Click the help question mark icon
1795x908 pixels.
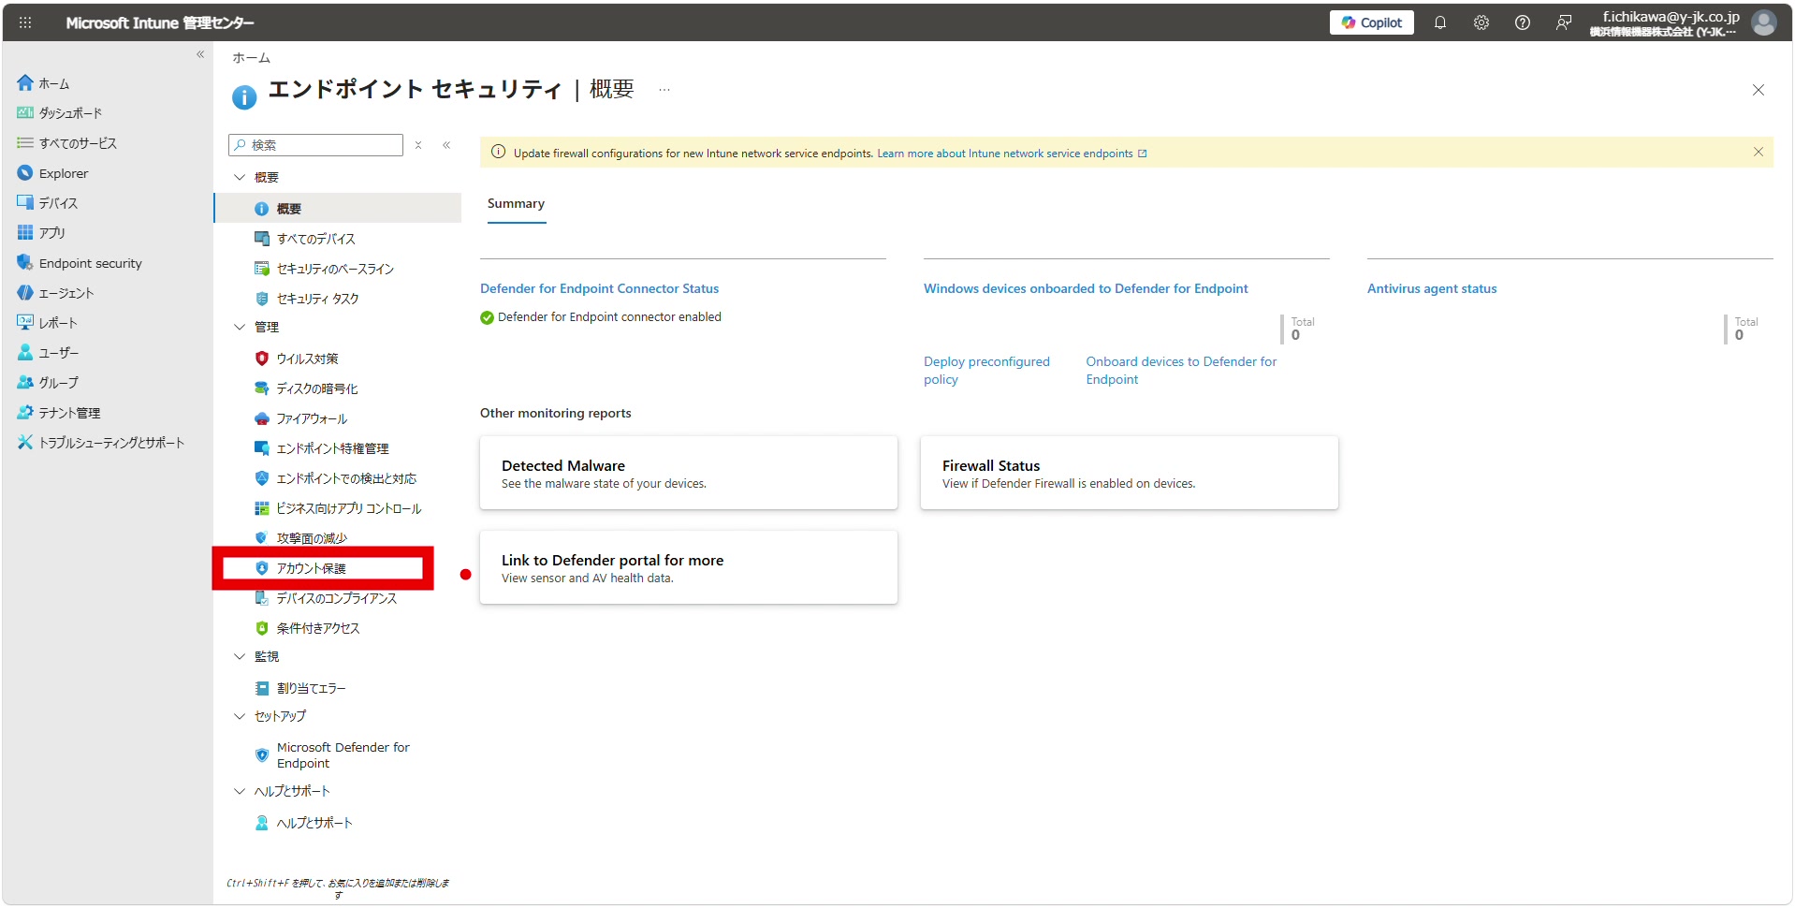coord(1522,22)
